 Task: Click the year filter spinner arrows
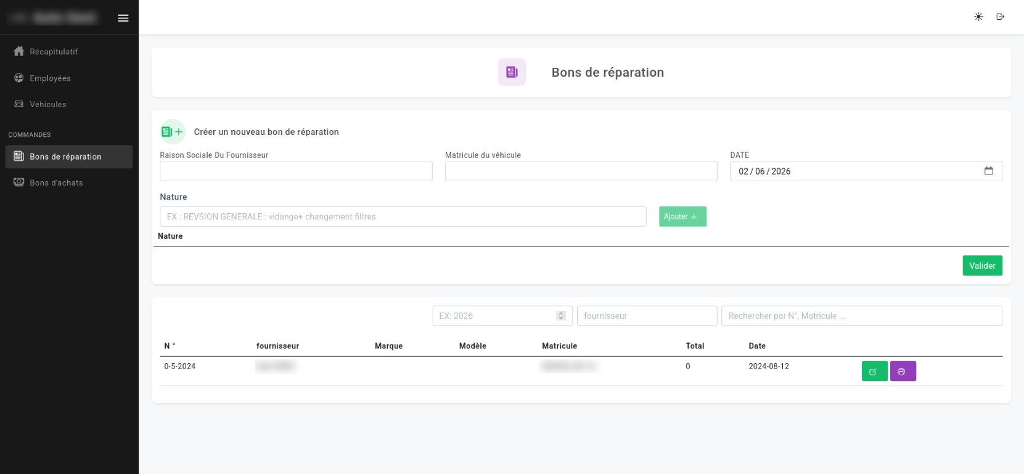pyautogui.click(x=560, y=316)
